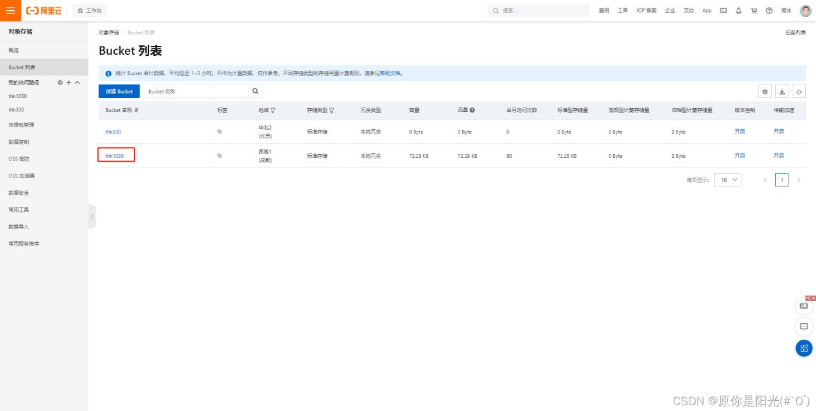Toggle sorting on Bucket 名称 column
Viewport: 816px width, 411px height.
pos(136,110)
